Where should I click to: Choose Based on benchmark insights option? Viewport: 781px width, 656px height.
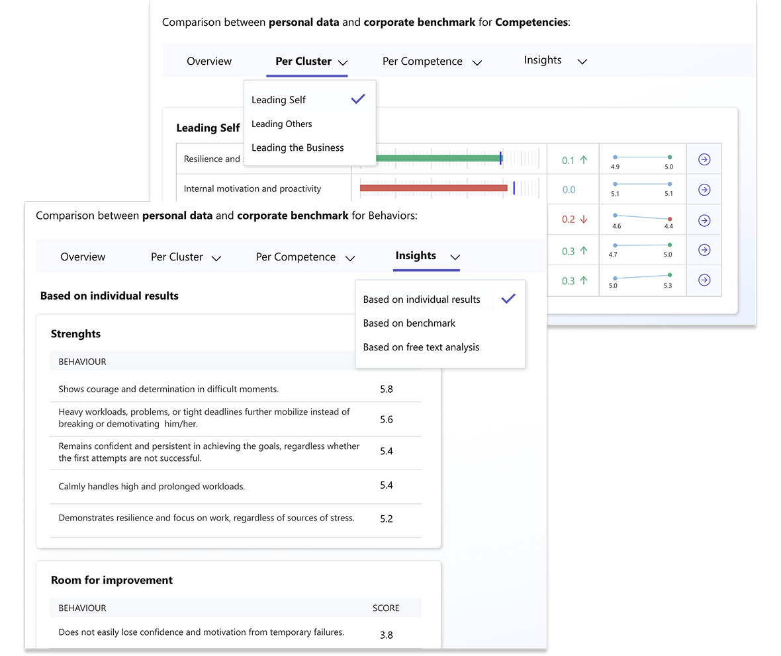(x=409, y=323)
